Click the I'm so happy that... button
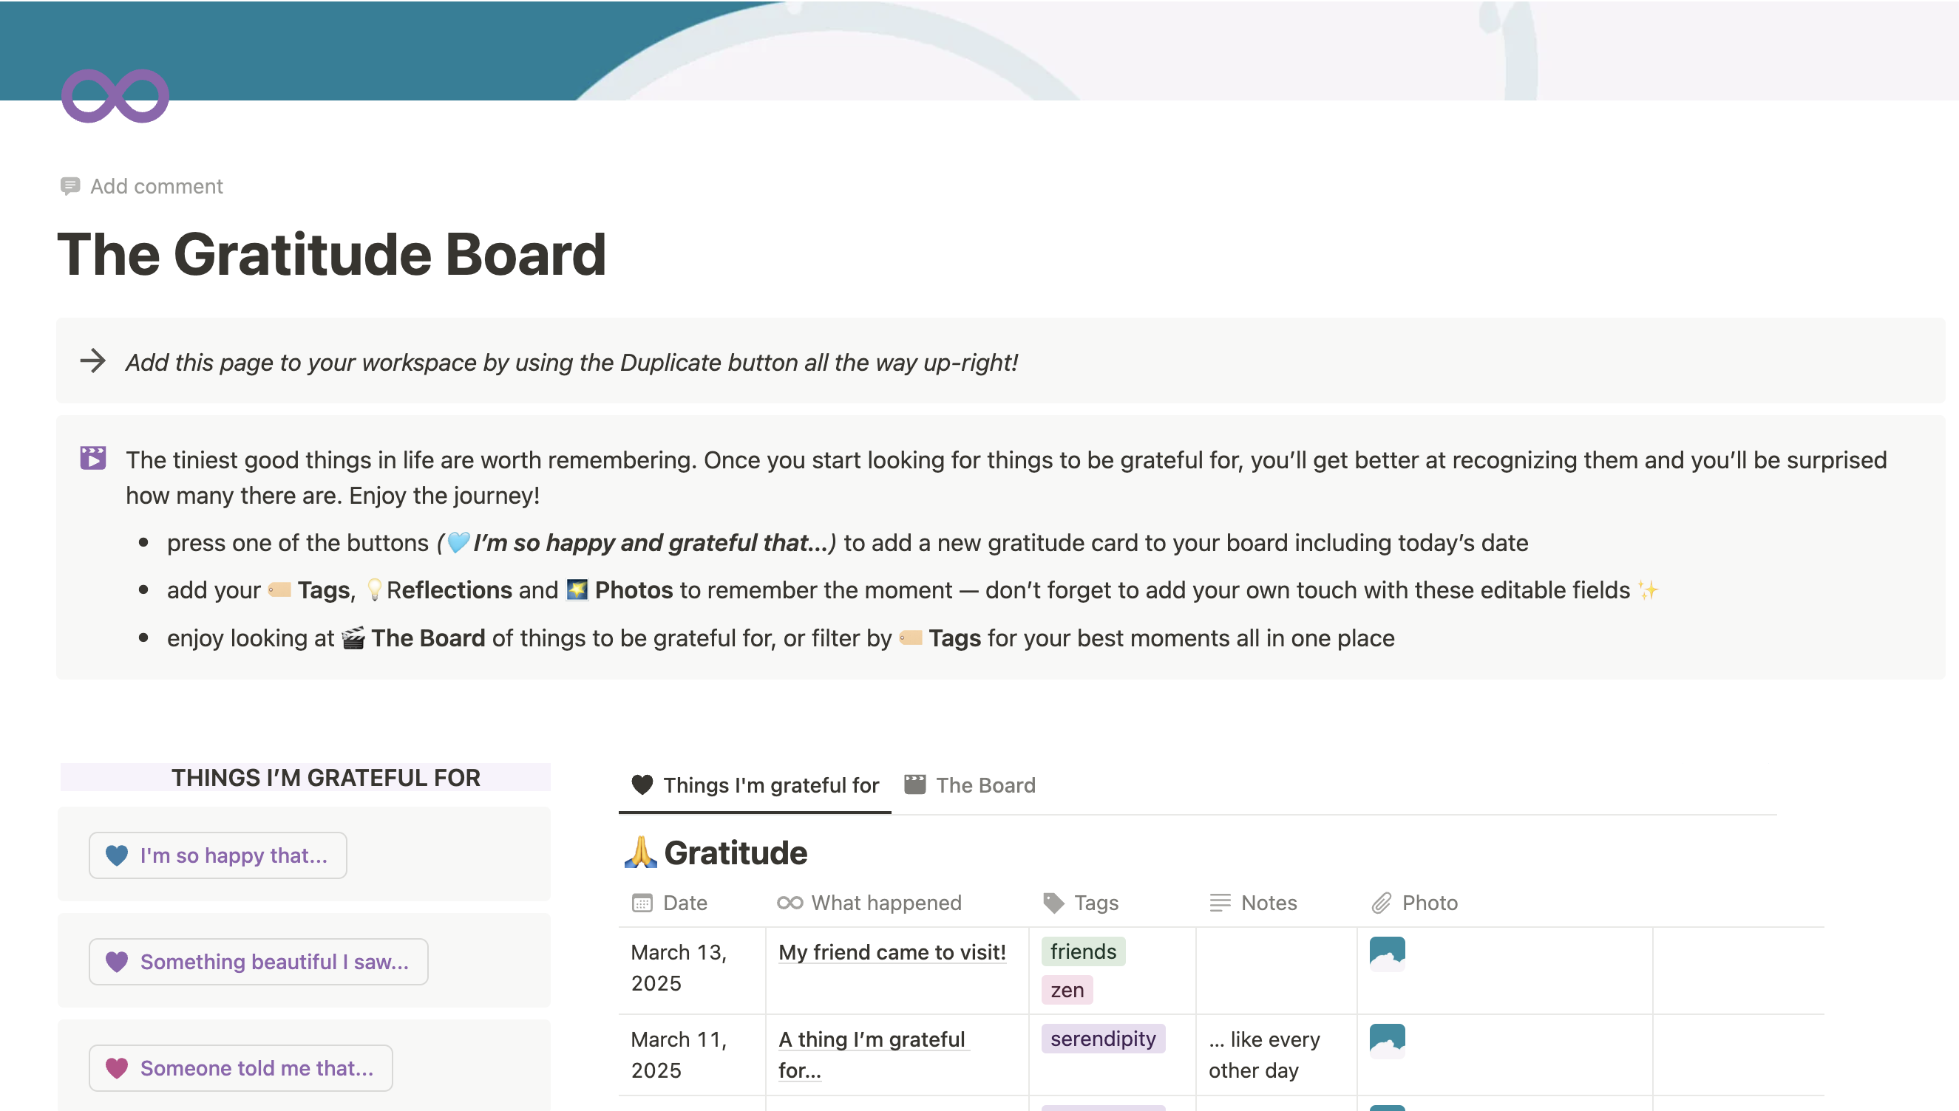This screenshot has height=1111, width=1959. coord(217,855)
